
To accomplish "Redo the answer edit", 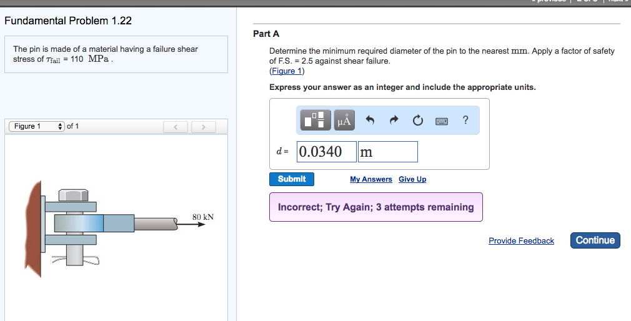I will point(394,120).
